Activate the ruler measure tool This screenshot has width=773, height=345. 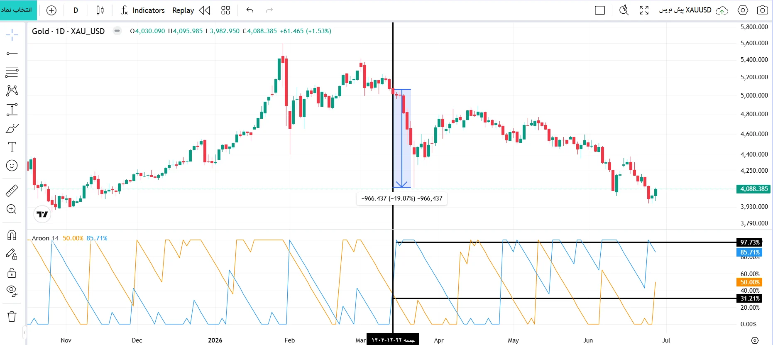[12, 191]
